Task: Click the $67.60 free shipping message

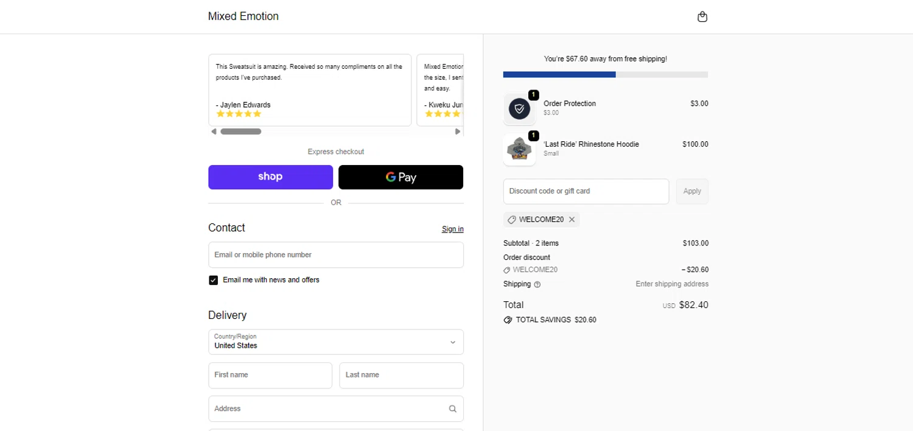Action: tap(606, 59)
